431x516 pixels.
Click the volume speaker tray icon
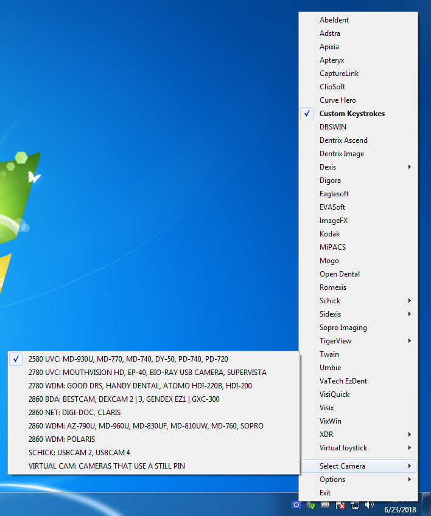tap(370, 504)
